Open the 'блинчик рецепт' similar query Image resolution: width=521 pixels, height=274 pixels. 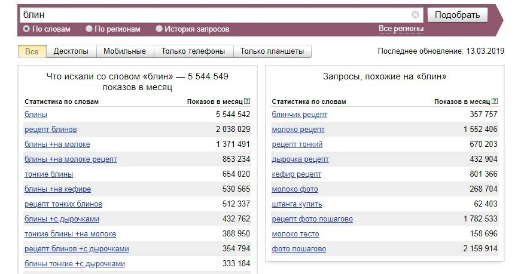point(300,115)
